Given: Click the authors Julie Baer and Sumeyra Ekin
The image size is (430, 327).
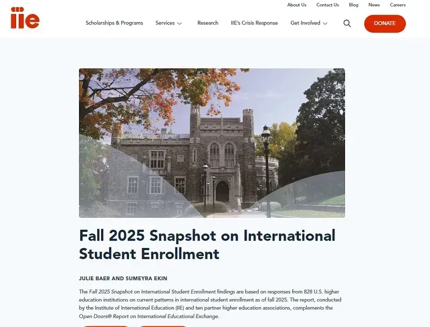Looking at the screenshot, I should 123,279.
